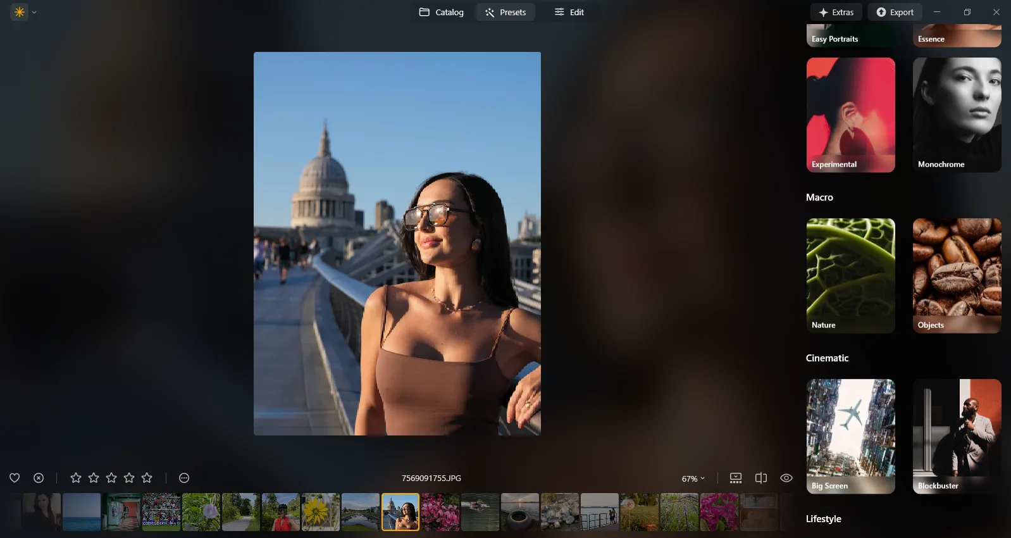Select the first pink flowers thumbnail after the portrait
The image size is (1011, 538).
point(440,512)
